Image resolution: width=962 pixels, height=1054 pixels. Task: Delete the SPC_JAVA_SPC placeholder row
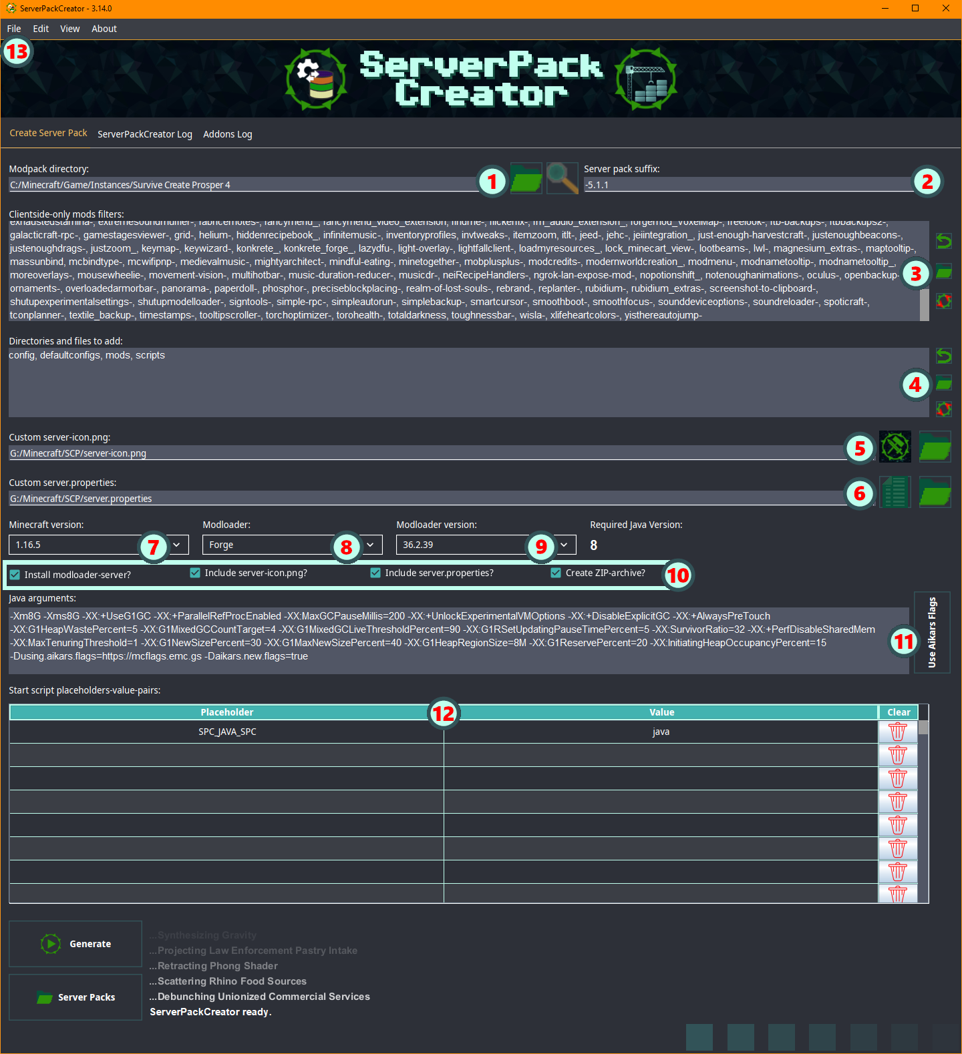pyautogui.click(x=897, y=732)
